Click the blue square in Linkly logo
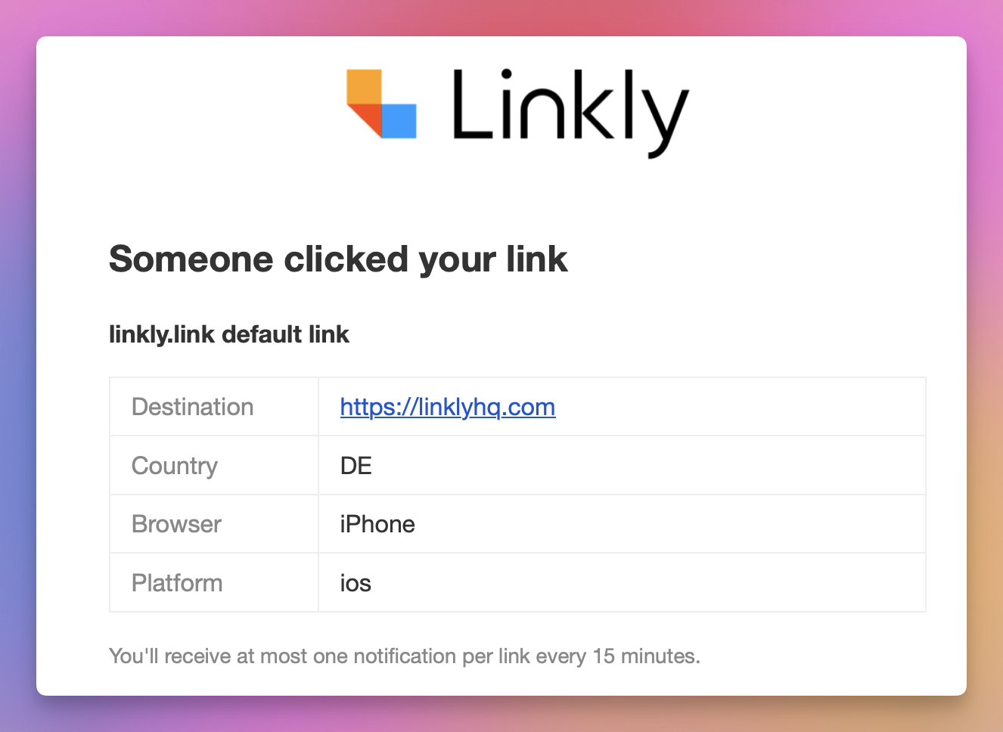This screenshot has height=732, width=1003. 399,121
